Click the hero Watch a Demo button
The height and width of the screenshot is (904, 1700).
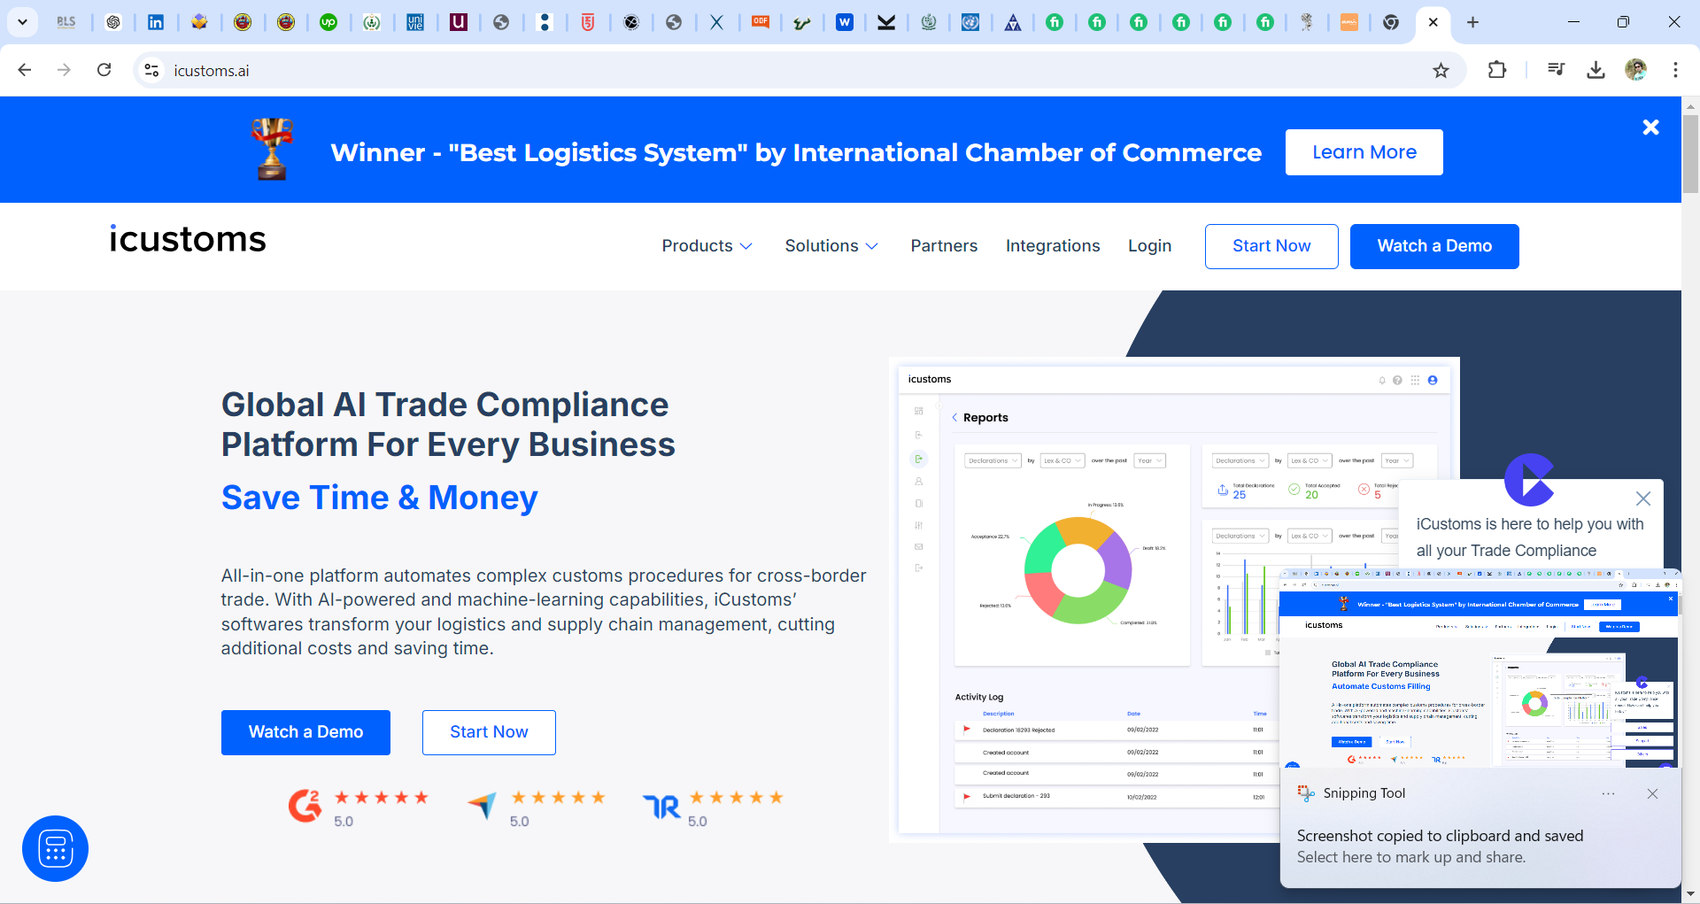coord(305,732)
